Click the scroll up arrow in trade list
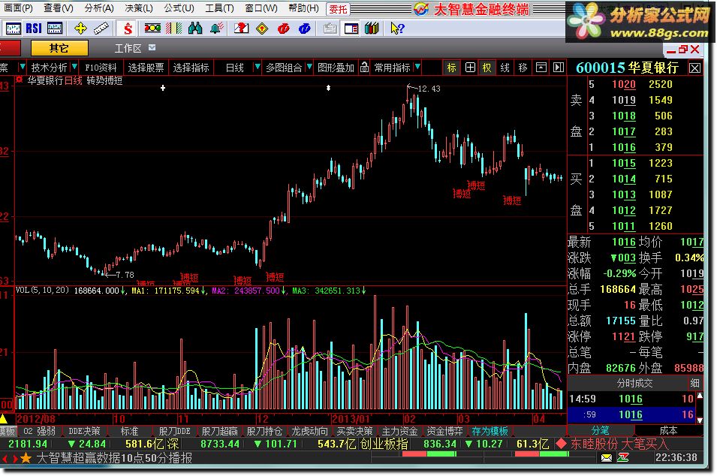717x476 pixels. coord(699,396)
